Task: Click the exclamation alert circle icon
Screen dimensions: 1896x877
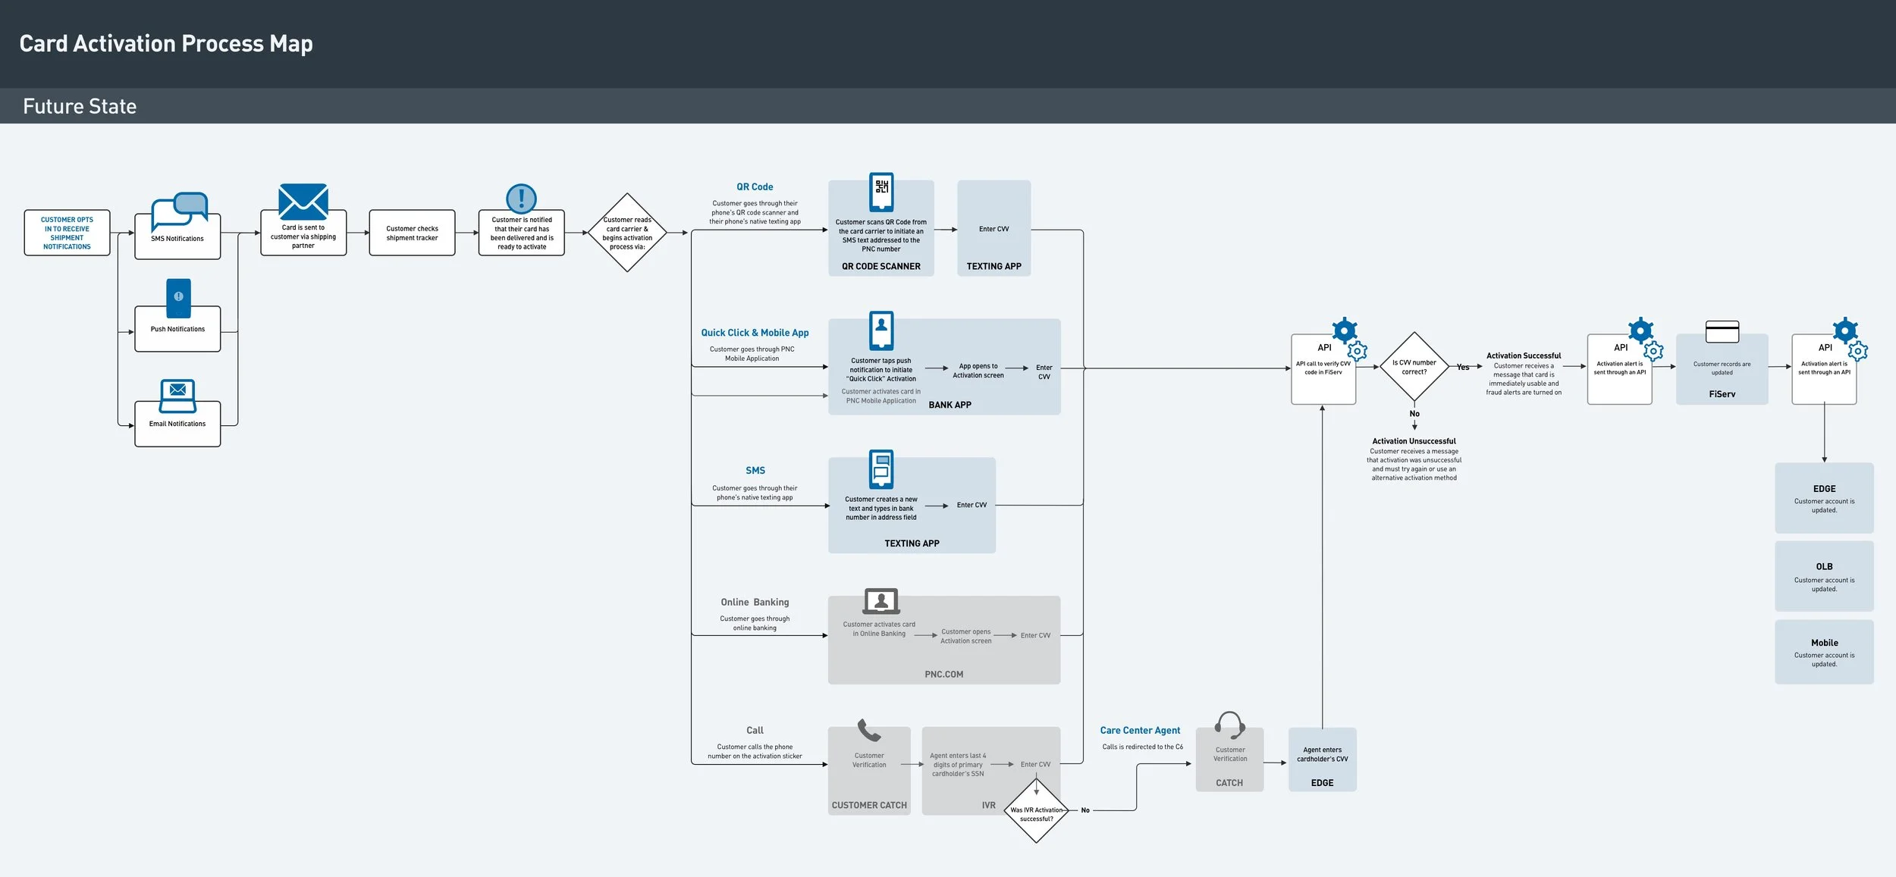Action: (x=521, y=199)
